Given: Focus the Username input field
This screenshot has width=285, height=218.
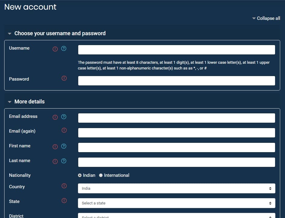Looking at the screenshot, I should click(x=176, y=50).
